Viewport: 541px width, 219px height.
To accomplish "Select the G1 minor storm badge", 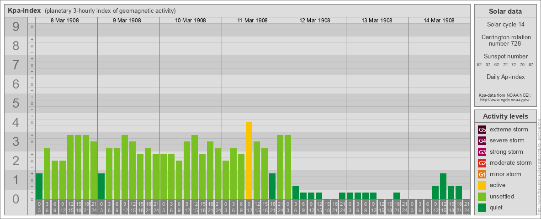I will click(x=482, y=174).
